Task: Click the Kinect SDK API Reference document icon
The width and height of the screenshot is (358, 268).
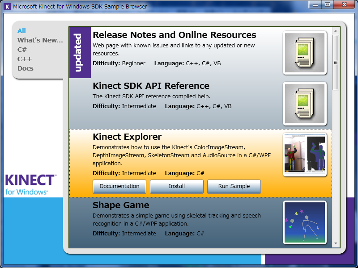Action: pos(305,104)
